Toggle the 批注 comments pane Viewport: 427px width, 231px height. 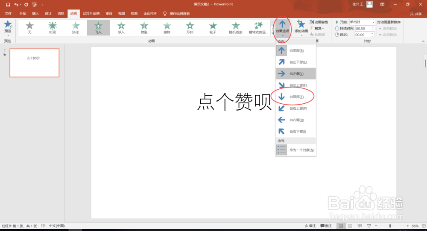pyautogui.click(x=326, y=226)
